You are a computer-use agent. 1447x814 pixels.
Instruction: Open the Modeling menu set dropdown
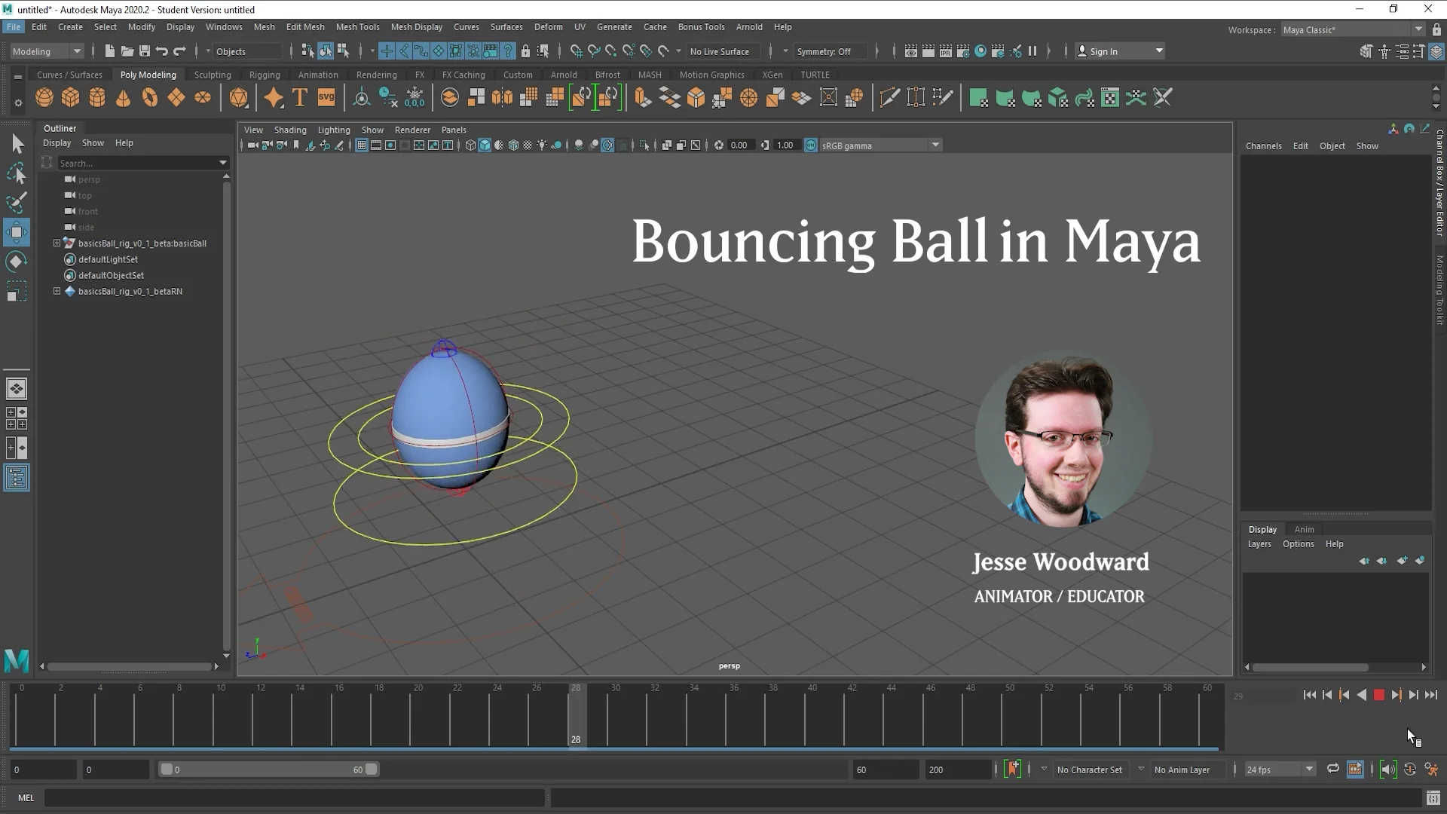(x=45, y=50)
